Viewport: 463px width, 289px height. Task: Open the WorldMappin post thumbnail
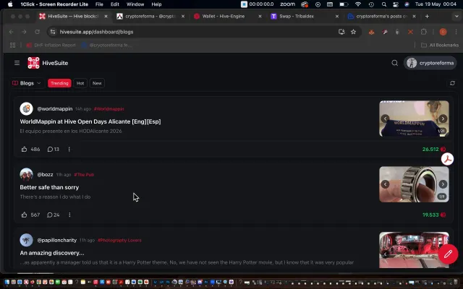pos(414,118)
